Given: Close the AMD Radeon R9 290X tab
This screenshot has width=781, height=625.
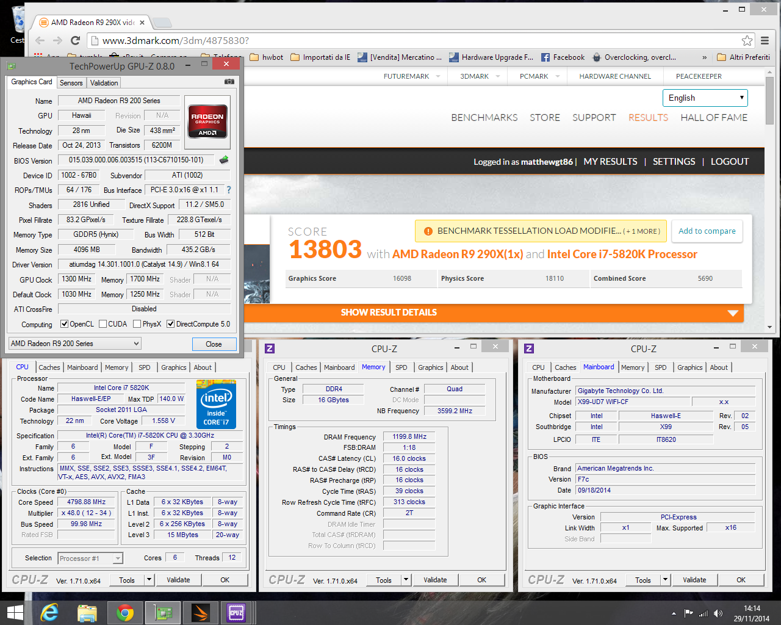Looking at the screenshot, I should pyautogui.click(x=142, y=23).
